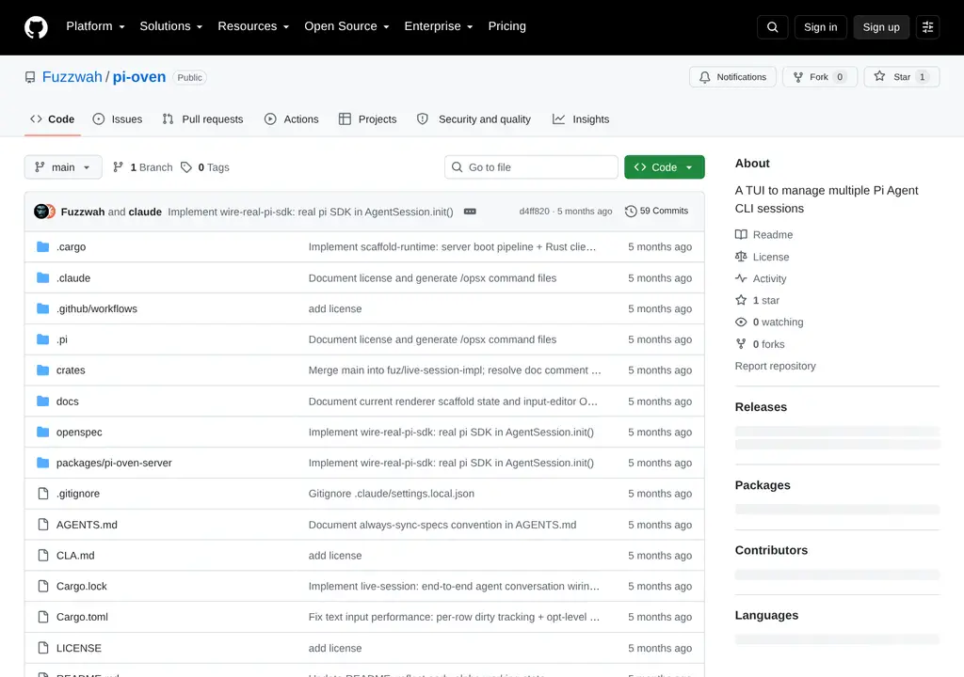Expand the Platform menu
The height and width of the screenshot is (677, 964).
point(95,26)
